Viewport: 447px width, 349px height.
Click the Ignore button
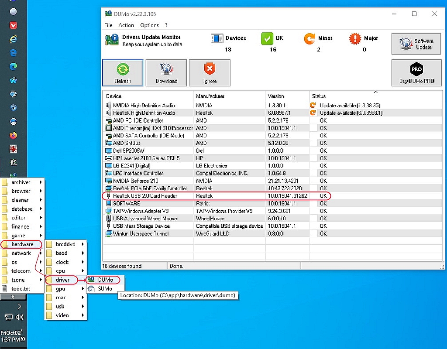click(210, 73)
